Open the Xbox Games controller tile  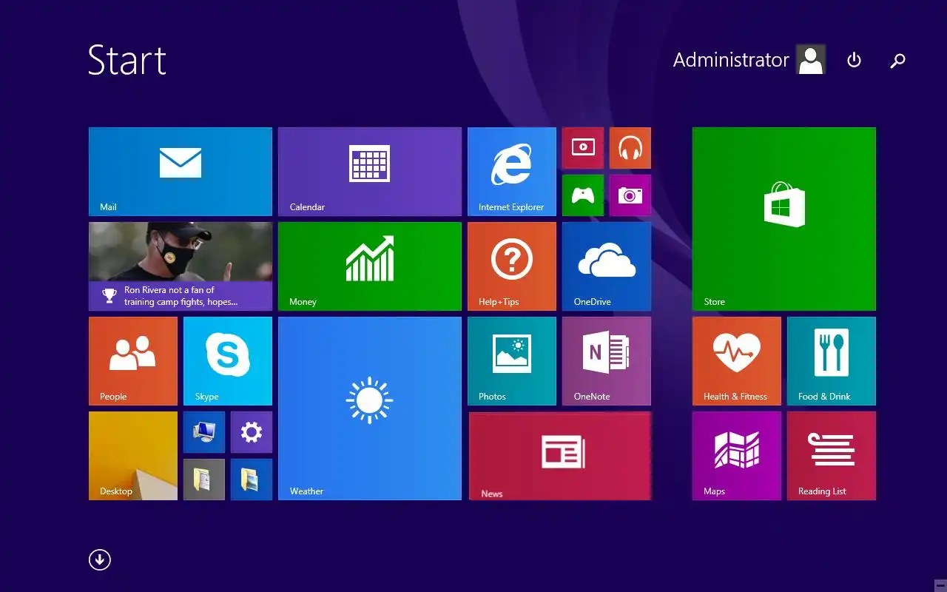click(583, 195)
